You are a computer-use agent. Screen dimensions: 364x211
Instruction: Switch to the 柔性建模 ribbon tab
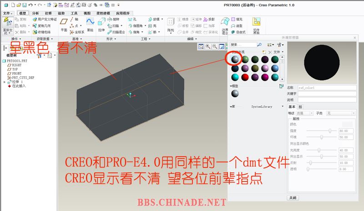tap(103, 13)
